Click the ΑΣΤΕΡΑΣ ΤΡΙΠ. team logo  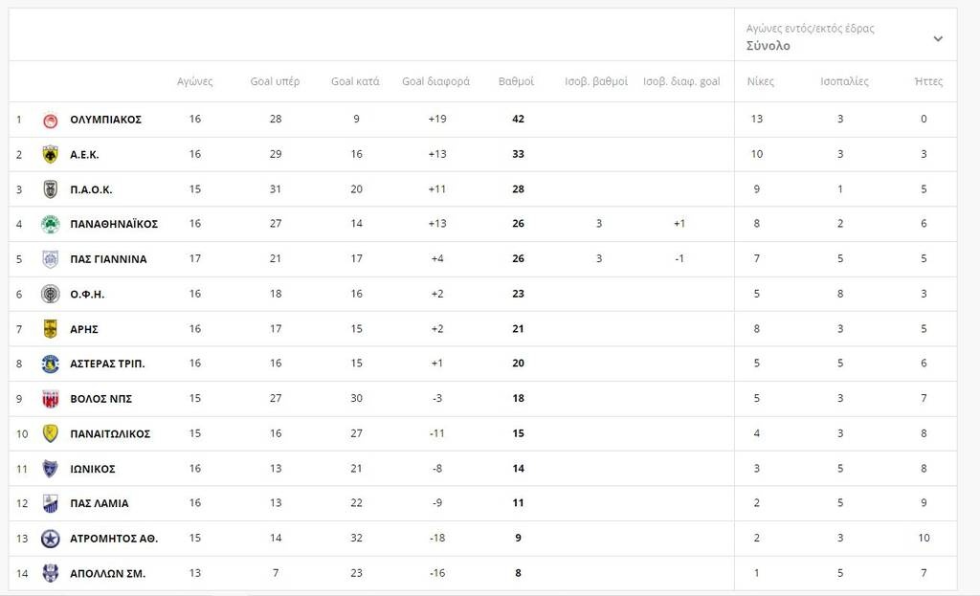click(x=50, y=364)
